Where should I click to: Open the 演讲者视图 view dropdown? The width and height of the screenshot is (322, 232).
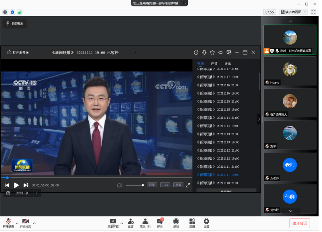click(x=293, y=12)
